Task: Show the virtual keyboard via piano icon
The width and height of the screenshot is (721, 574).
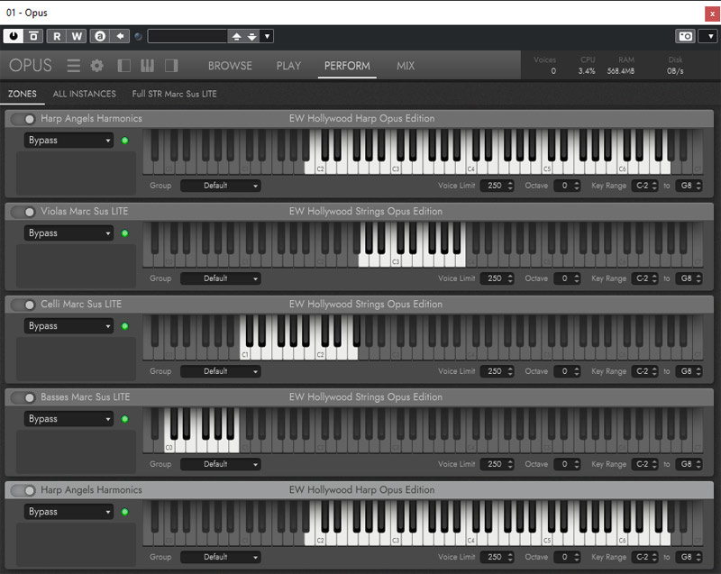Action: (148, 66)
